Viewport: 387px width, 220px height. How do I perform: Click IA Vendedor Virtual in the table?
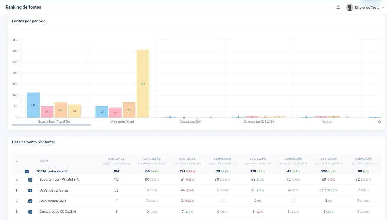pos(54,190)
